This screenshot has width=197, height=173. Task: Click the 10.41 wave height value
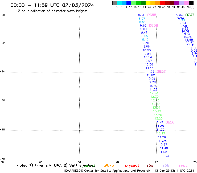[191, 45]
